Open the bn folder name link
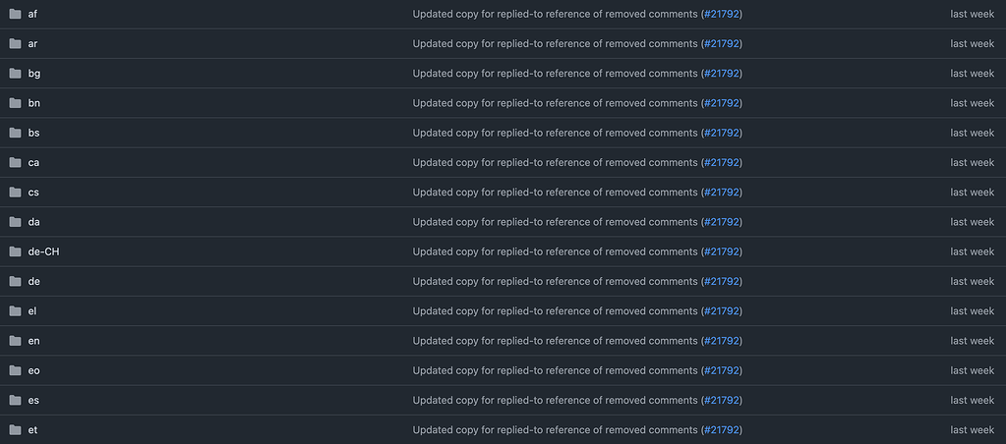The image size is (1006, 444). pos(34,103)
